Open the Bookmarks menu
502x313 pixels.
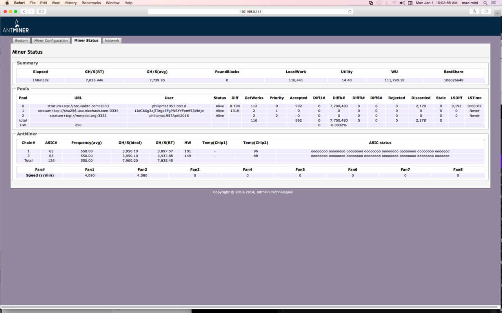coord(91,3)
